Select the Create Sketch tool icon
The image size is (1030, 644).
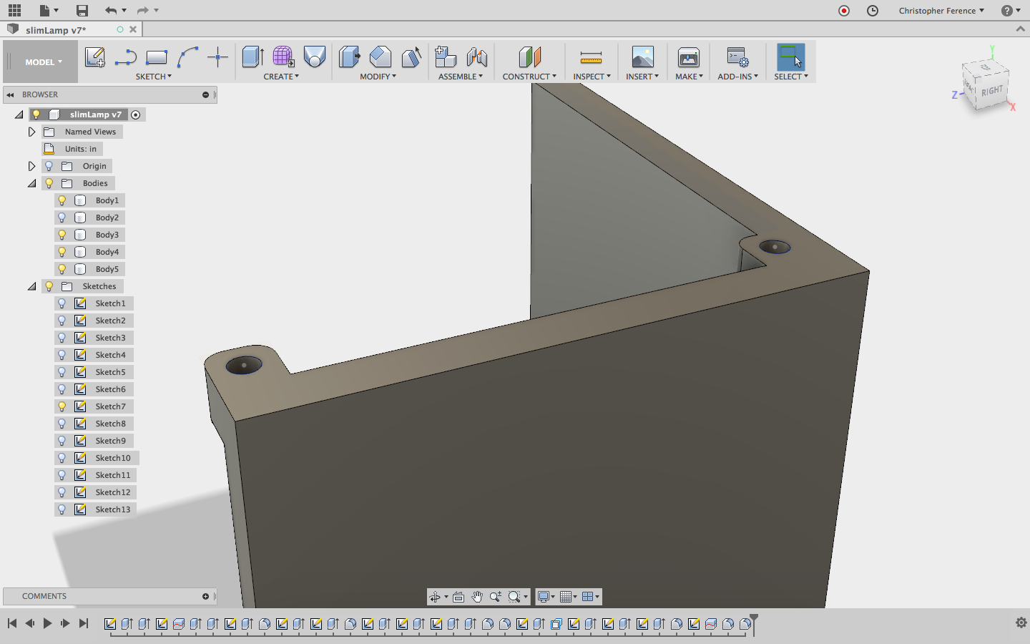(x=95, y=57)
